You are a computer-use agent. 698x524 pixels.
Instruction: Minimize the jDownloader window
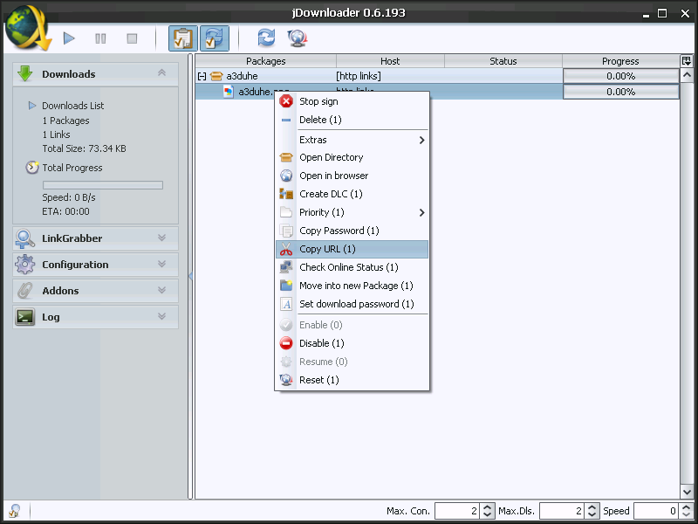click(646, 14)
